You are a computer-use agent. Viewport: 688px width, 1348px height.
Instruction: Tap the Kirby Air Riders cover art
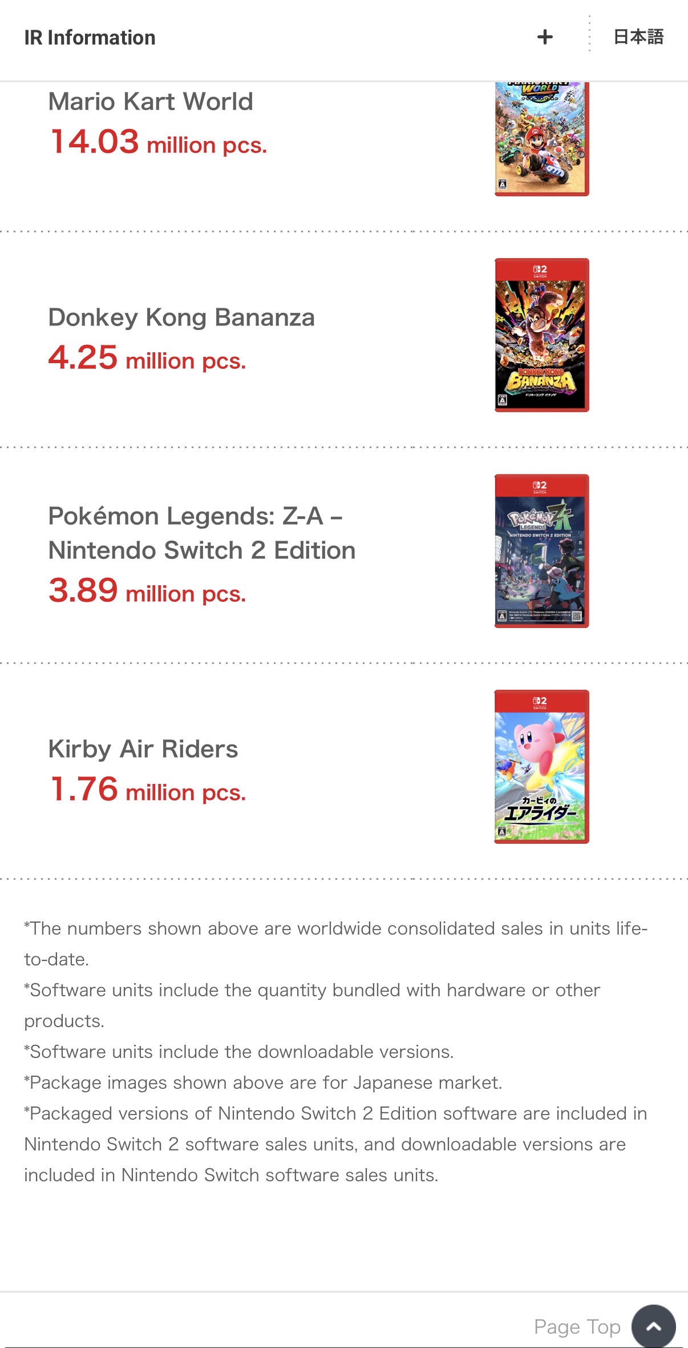point(541,767)
